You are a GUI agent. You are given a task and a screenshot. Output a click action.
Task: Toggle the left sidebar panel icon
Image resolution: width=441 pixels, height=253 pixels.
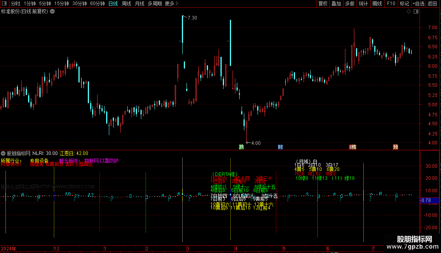[4, 4]
